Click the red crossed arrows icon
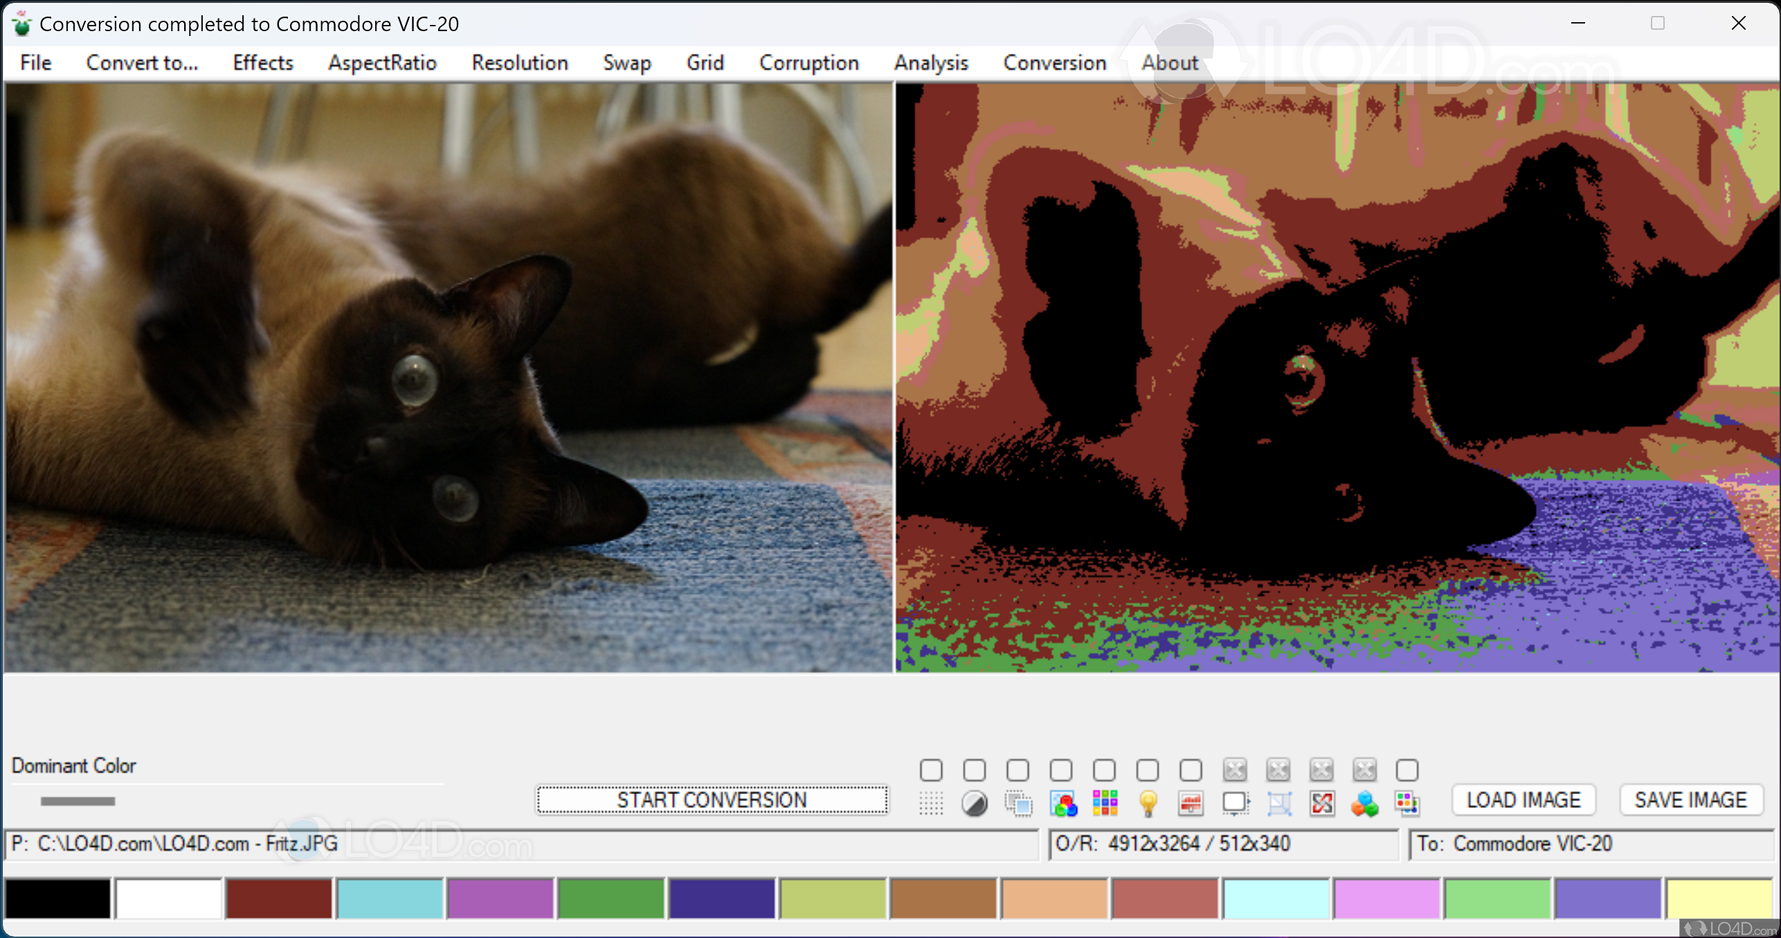 [x=1321, y=803]
